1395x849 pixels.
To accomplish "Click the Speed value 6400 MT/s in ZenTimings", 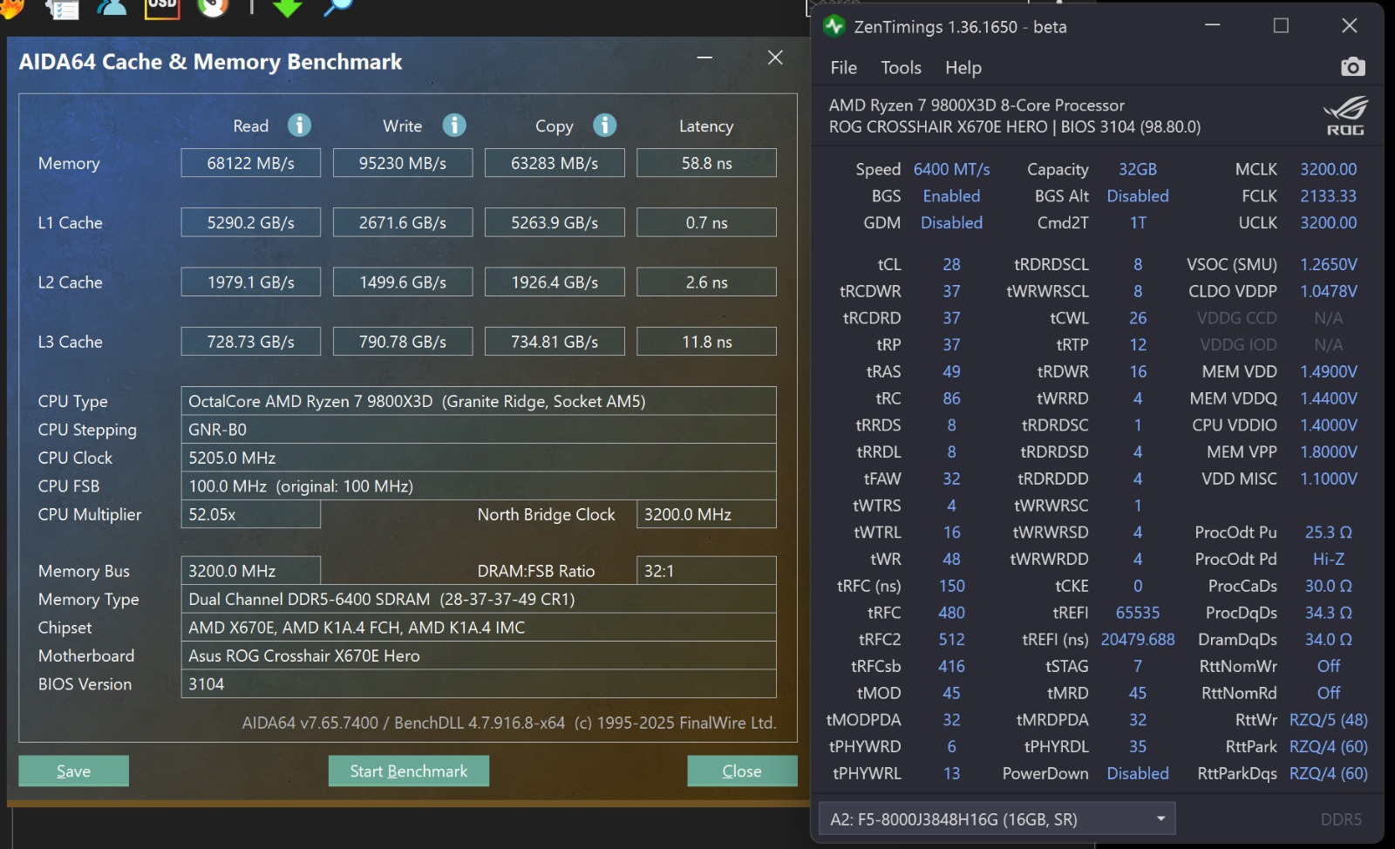I will tap(951, 169).
